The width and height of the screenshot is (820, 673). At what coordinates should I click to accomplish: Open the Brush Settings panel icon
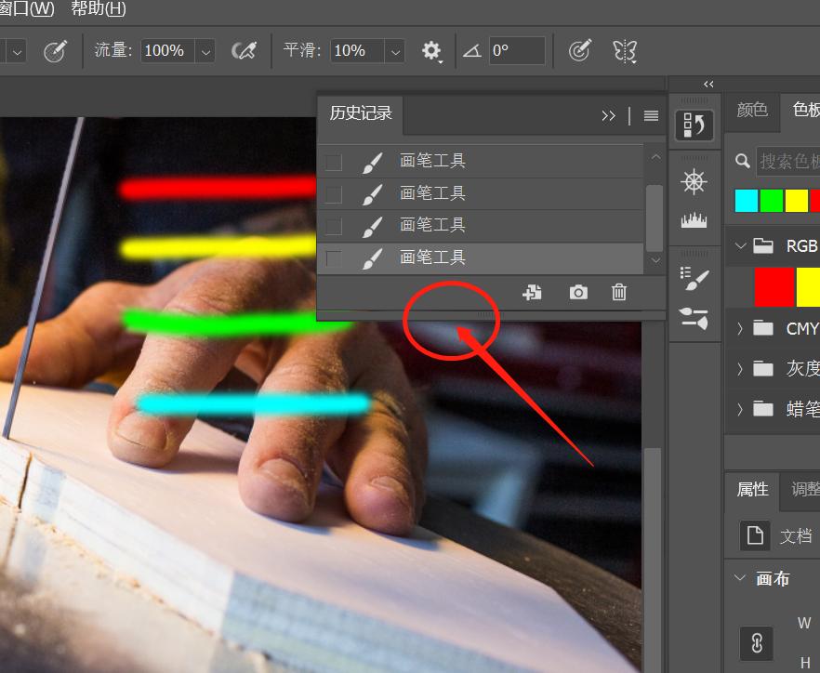tap(694, 278)
